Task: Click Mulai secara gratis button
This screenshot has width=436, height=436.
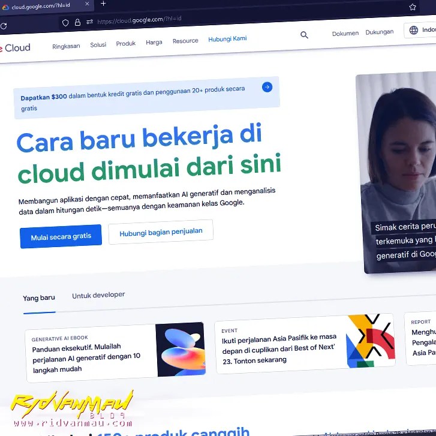Action: (61, 236)
